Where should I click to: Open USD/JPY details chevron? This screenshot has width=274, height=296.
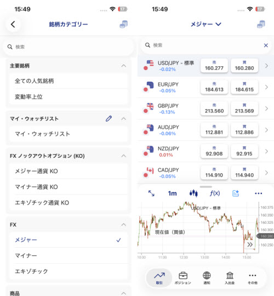tap(266, 66)
